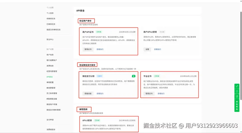Open 支付申请 in the sidebar

[x=50, y=120]
